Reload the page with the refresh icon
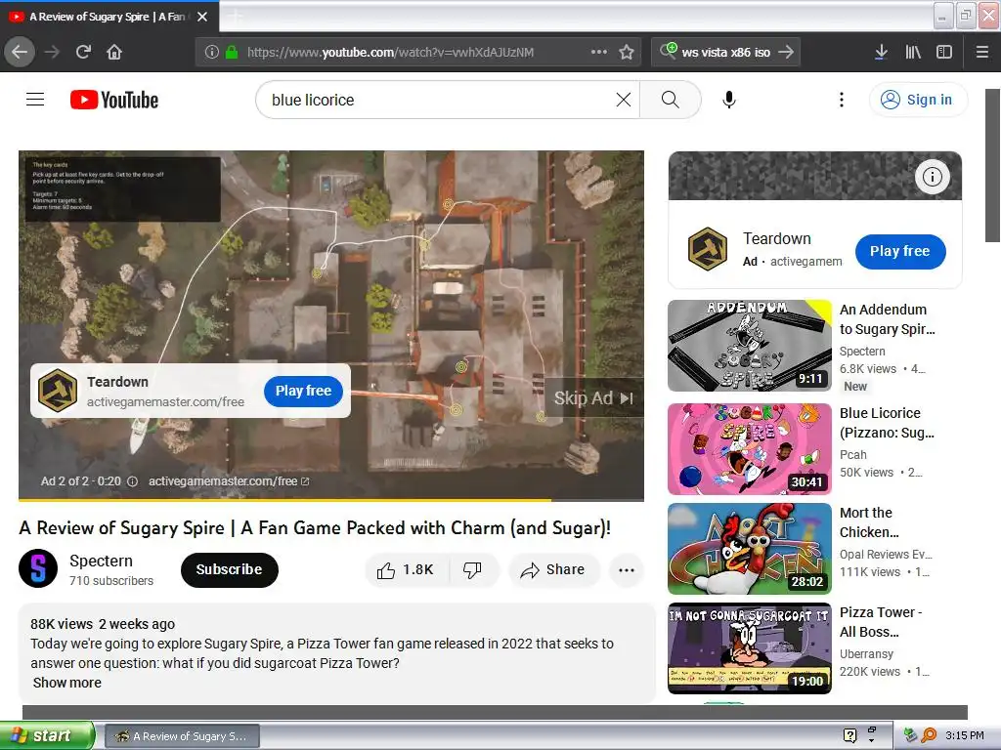Viewport: 1001px width, 750px height. [x=84, y=52]
